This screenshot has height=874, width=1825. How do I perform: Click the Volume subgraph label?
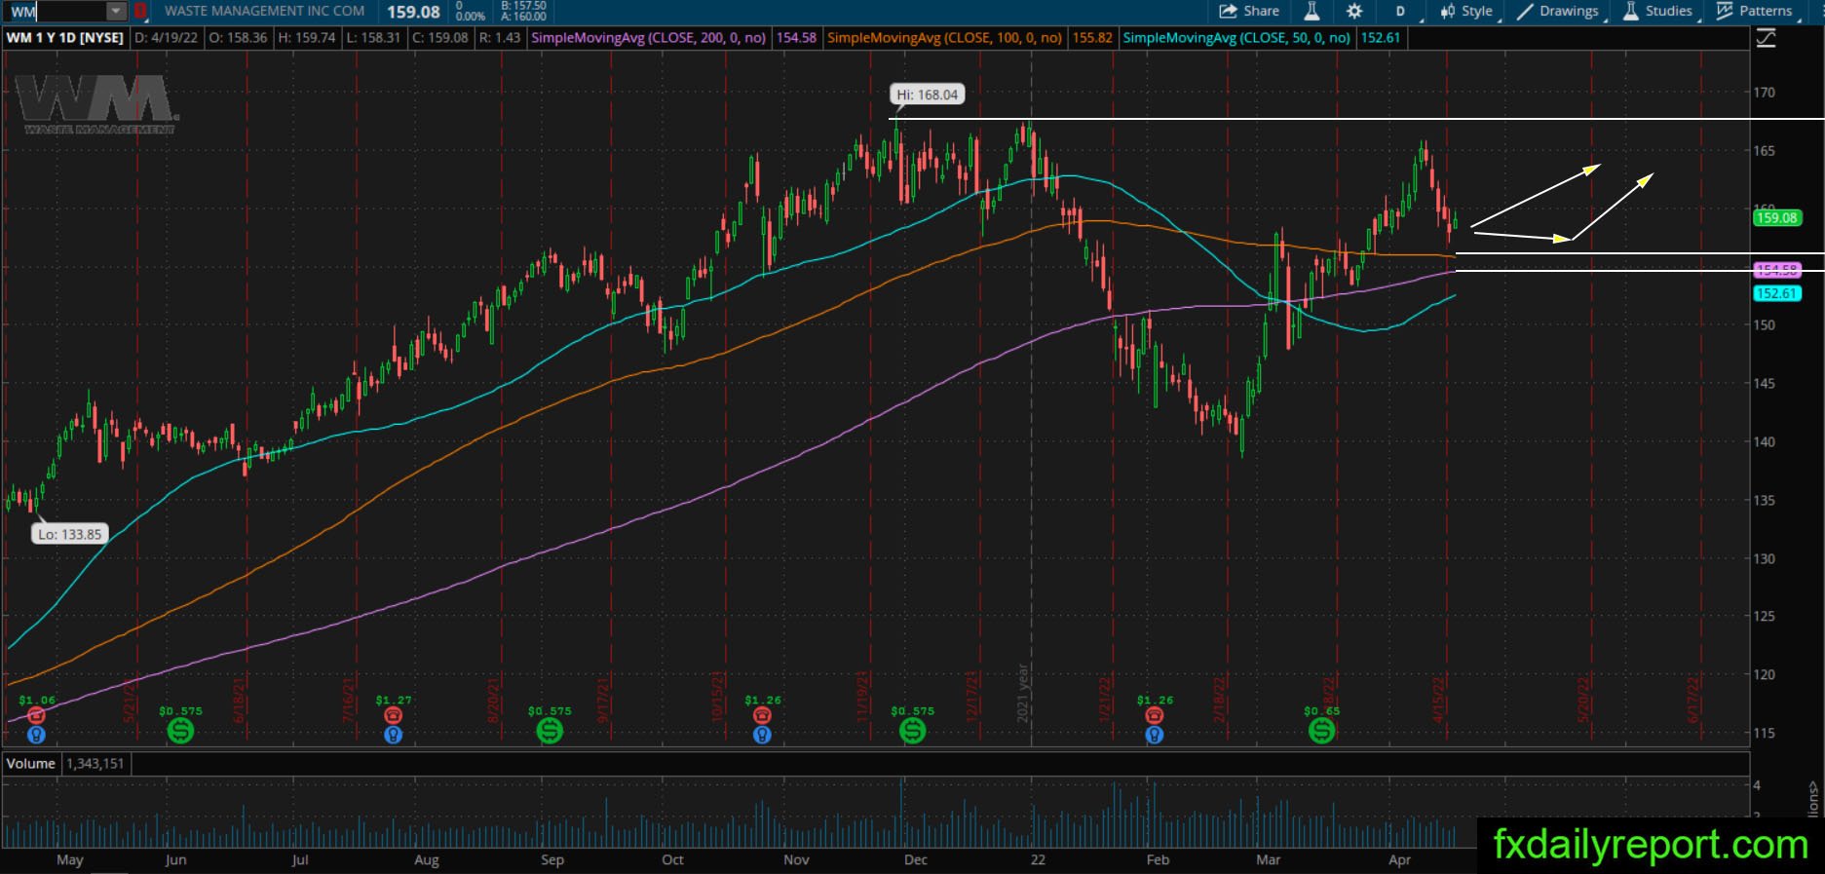31,764
